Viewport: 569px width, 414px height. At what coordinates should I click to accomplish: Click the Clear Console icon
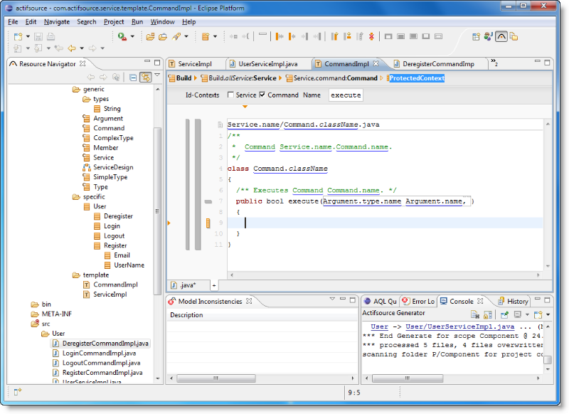point(474,314)
